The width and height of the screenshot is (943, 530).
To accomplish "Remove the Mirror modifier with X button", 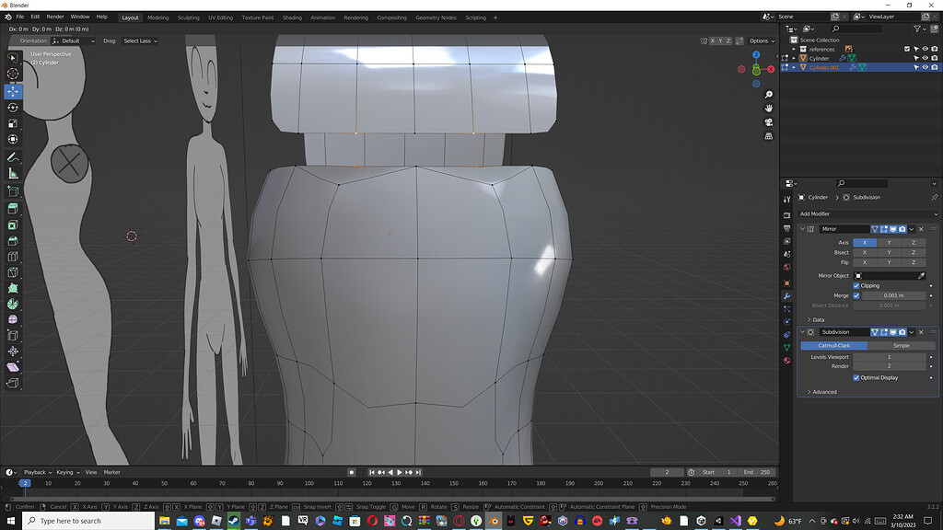I will (x=921, y=229).
